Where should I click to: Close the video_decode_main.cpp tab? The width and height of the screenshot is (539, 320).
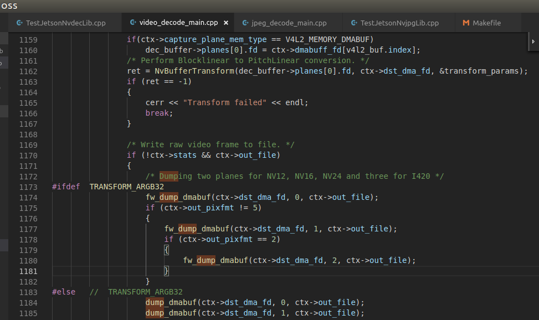pyautogui.click(x=226, y=23)
